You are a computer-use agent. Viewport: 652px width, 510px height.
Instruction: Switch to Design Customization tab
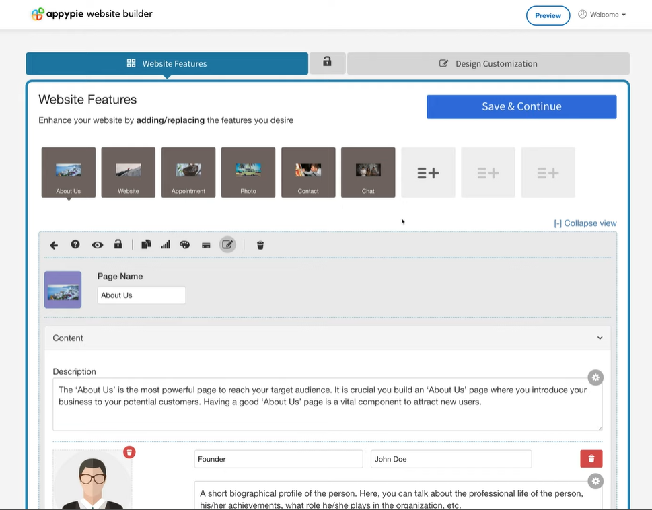point(488,64)
